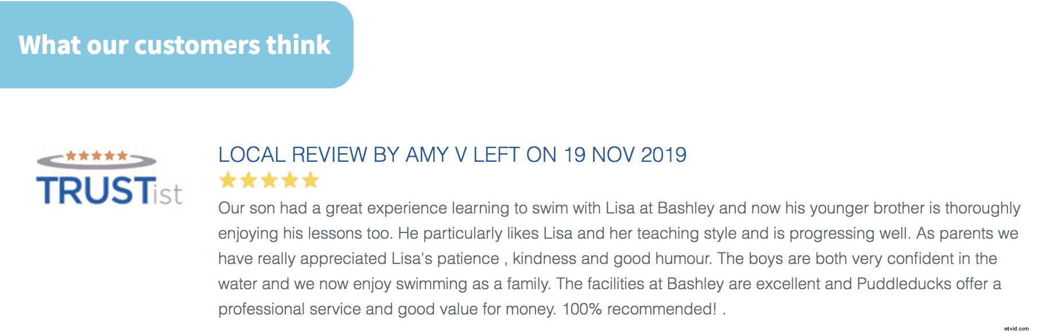
Task: Open the 'Local Review by Amy V' heading
Action: 452,155
